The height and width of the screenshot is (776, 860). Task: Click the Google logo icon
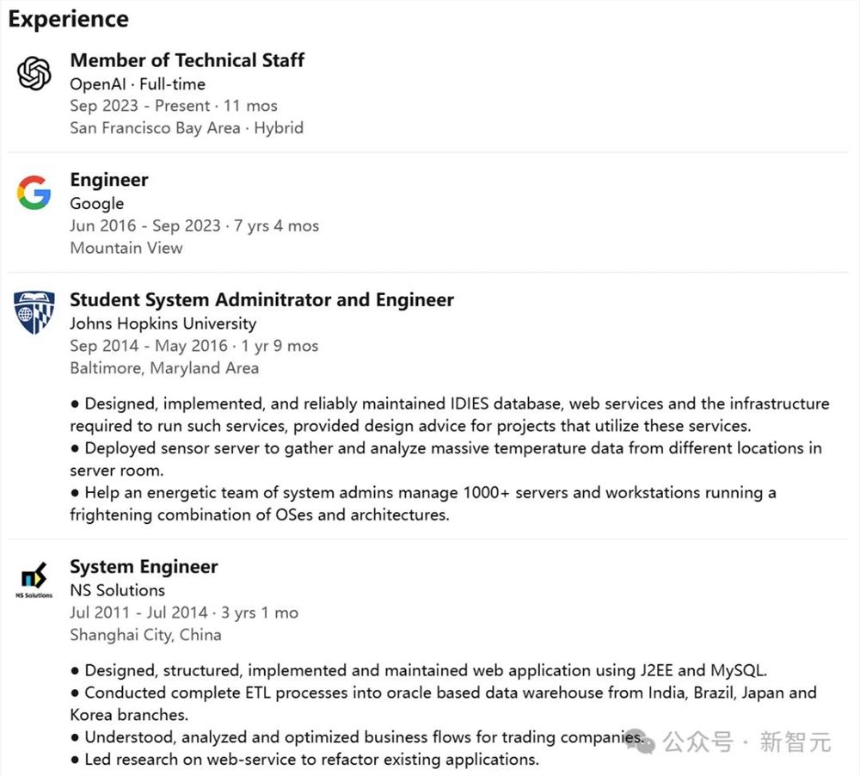[34, 193]
